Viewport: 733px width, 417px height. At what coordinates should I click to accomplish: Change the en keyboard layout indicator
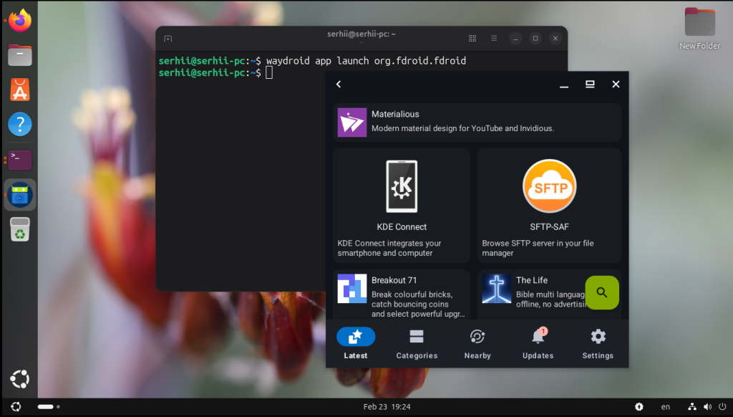coord(666,407)
